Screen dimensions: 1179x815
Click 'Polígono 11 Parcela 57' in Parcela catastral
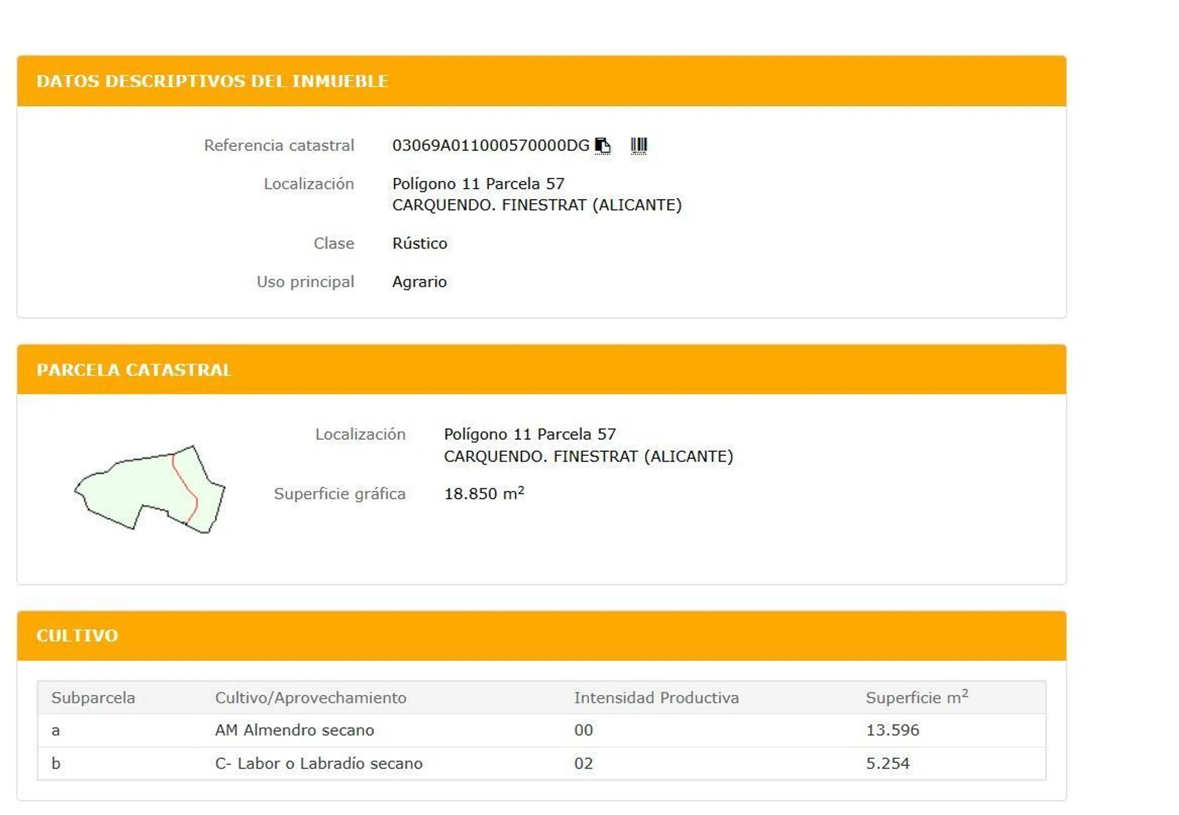tap(529, 434)
